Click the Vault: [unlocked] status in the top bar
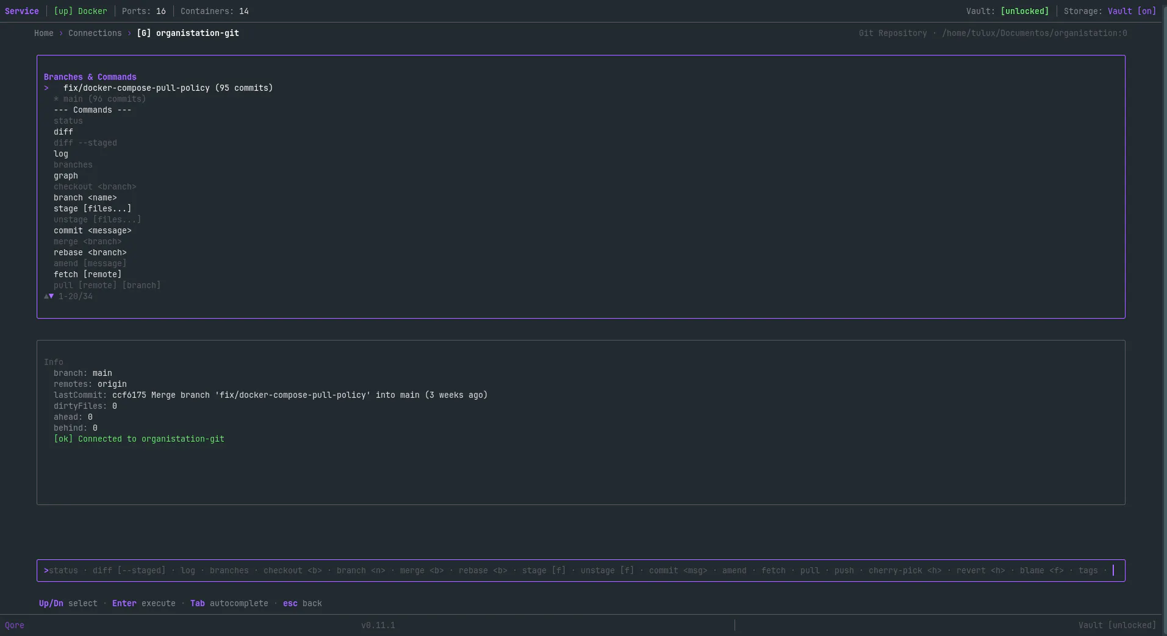 click(1007, 11)
